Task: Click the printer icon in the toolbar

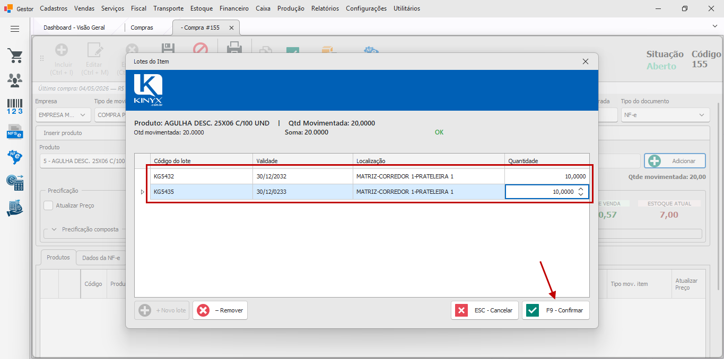Action: [x=234, y=49]
